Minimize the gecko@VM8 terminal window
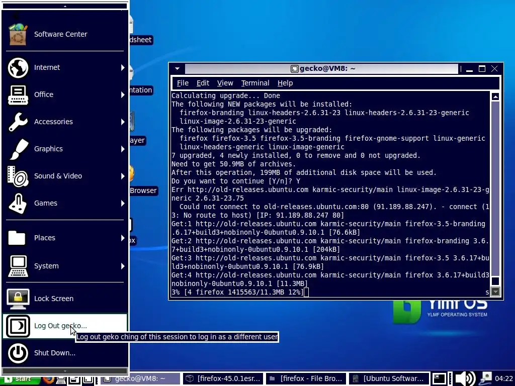 tap(469, 69)
